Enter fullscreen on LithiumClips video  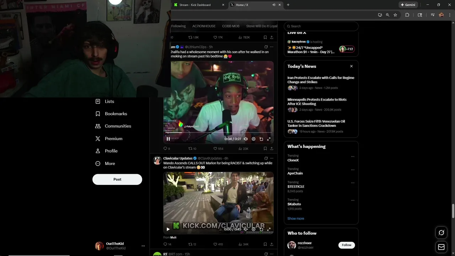click(269, 139)
